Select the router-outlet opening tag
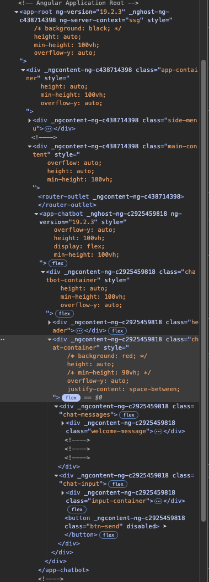 tap(111, 196)
